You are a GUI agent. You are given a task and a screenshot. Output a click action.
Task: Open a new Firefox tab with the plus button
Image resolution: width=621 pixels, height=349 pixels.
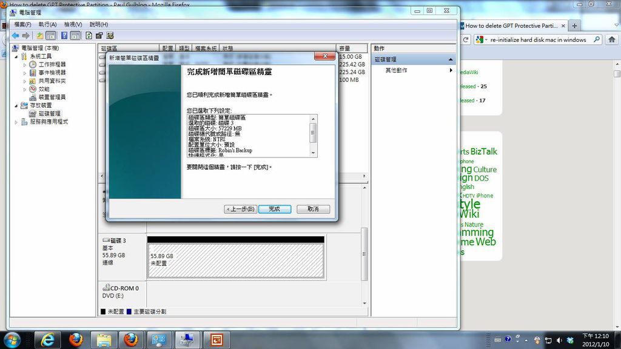[x=574, y=25]
